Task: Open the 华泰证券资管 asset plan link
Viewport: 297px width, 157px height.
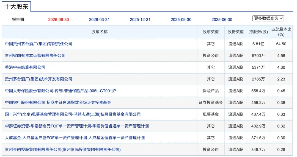Action: click(x=77, y=126)
